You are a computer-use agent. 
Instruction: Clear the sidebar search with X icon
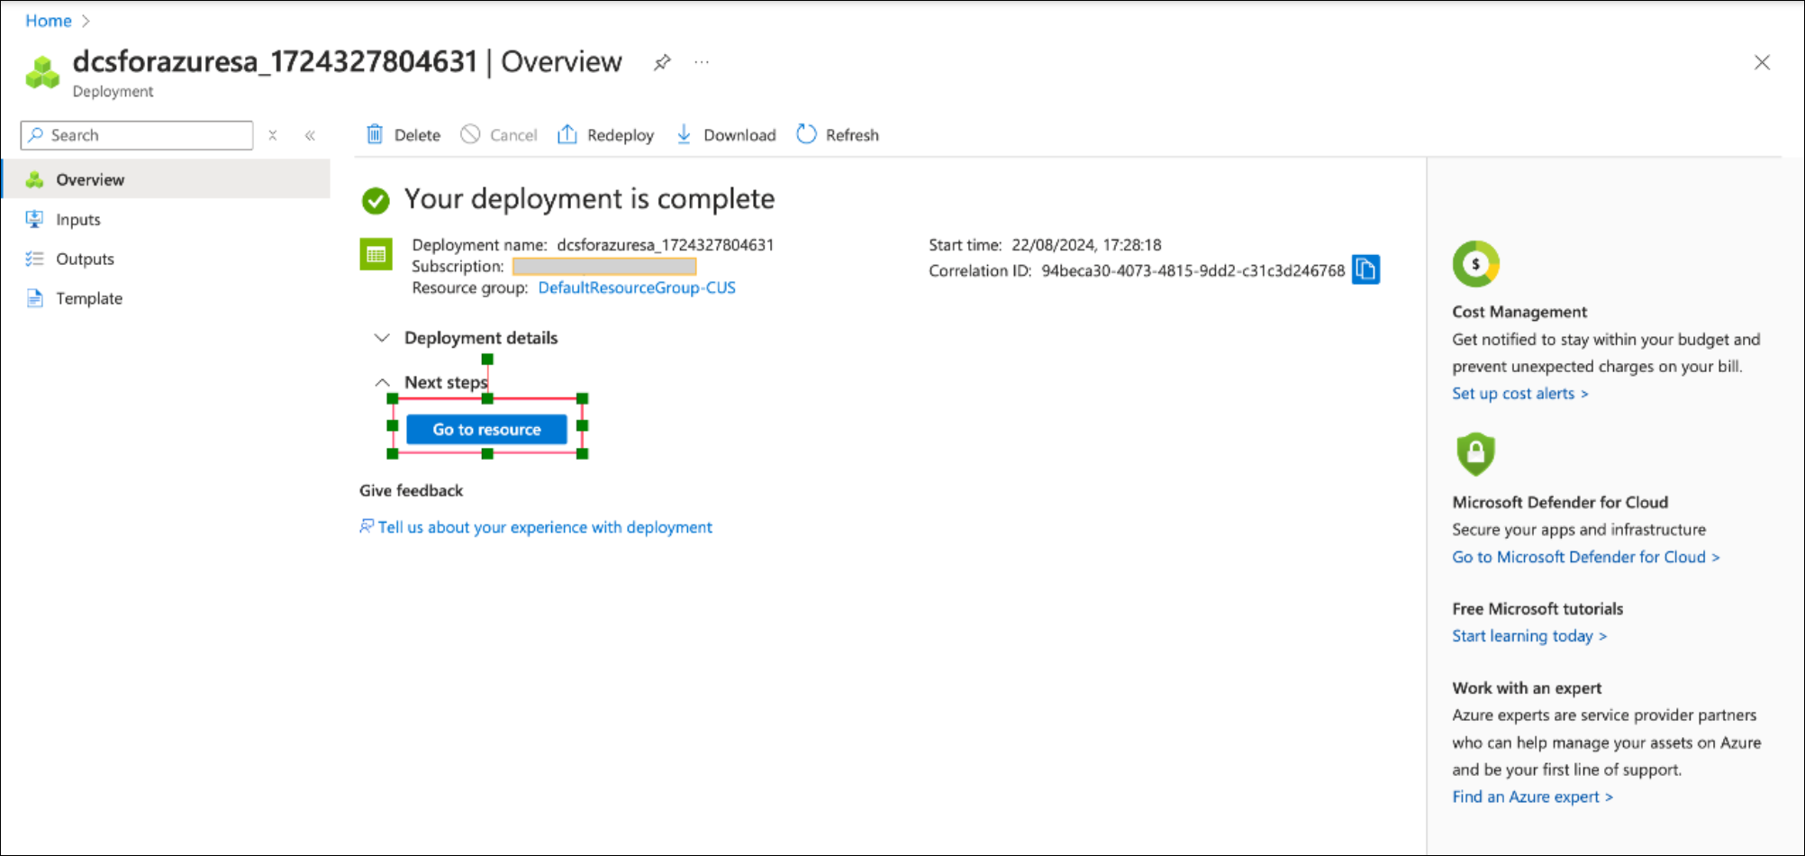pyautogui.click(x=272, y=135)
